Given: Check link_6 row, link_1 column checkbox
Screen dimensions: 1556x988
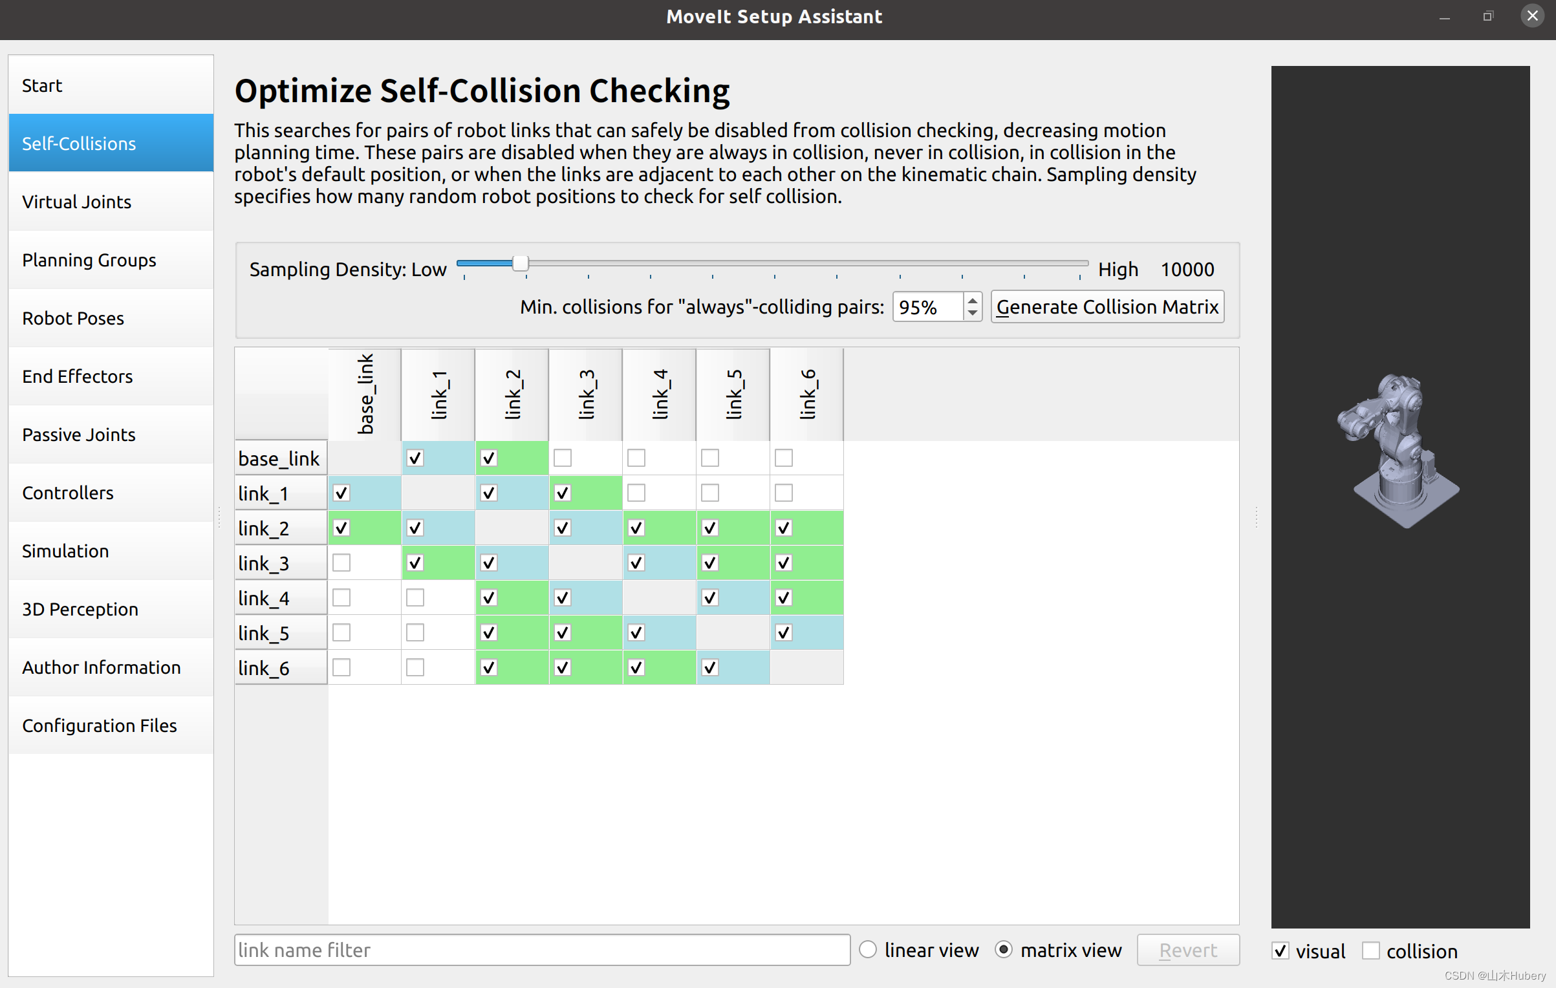Looking at the screenshot, I should pos(415,667).
